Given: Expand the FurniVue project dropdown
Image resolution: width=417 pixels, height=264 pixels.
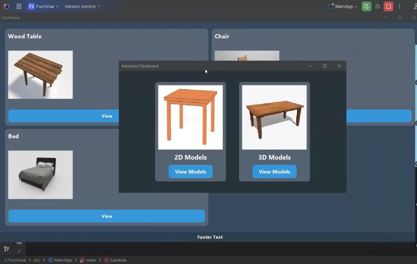Looking at the screenshot, I should (47, 7).
